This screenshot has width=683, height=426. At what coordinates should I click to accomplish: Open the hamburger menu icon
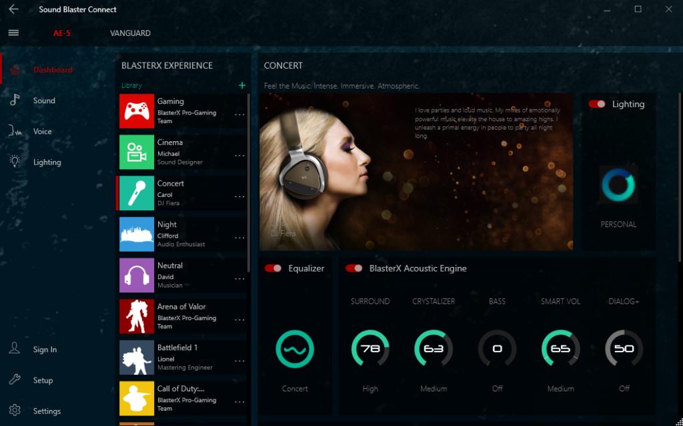coord(13,33)
